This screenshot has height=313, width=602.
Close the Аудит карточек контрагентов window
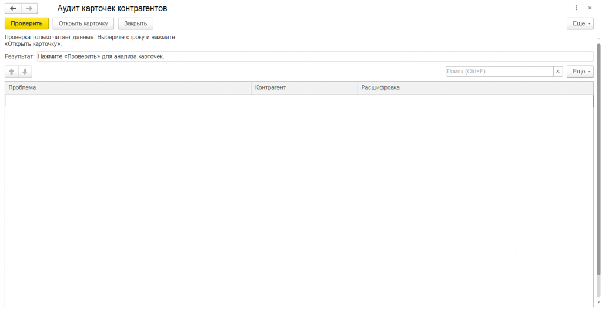point(590,8)
